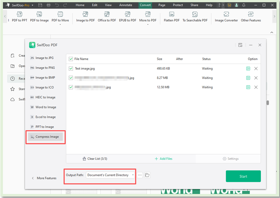Start conversion of Test image.jpg row
This screenshot has width=280, height=198.
[x=248, y=69]
